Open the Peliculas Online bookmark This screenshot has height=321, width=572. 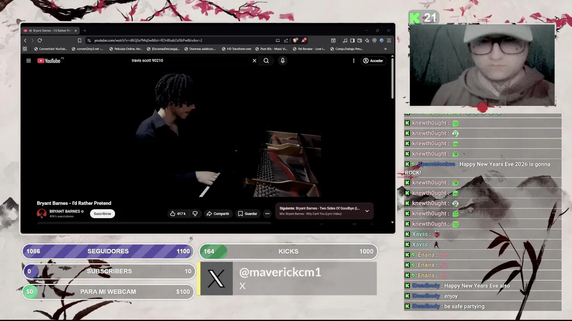coord(126,49)
